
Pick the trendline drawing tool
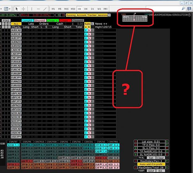pyautogui.click(x=45, y=9)
